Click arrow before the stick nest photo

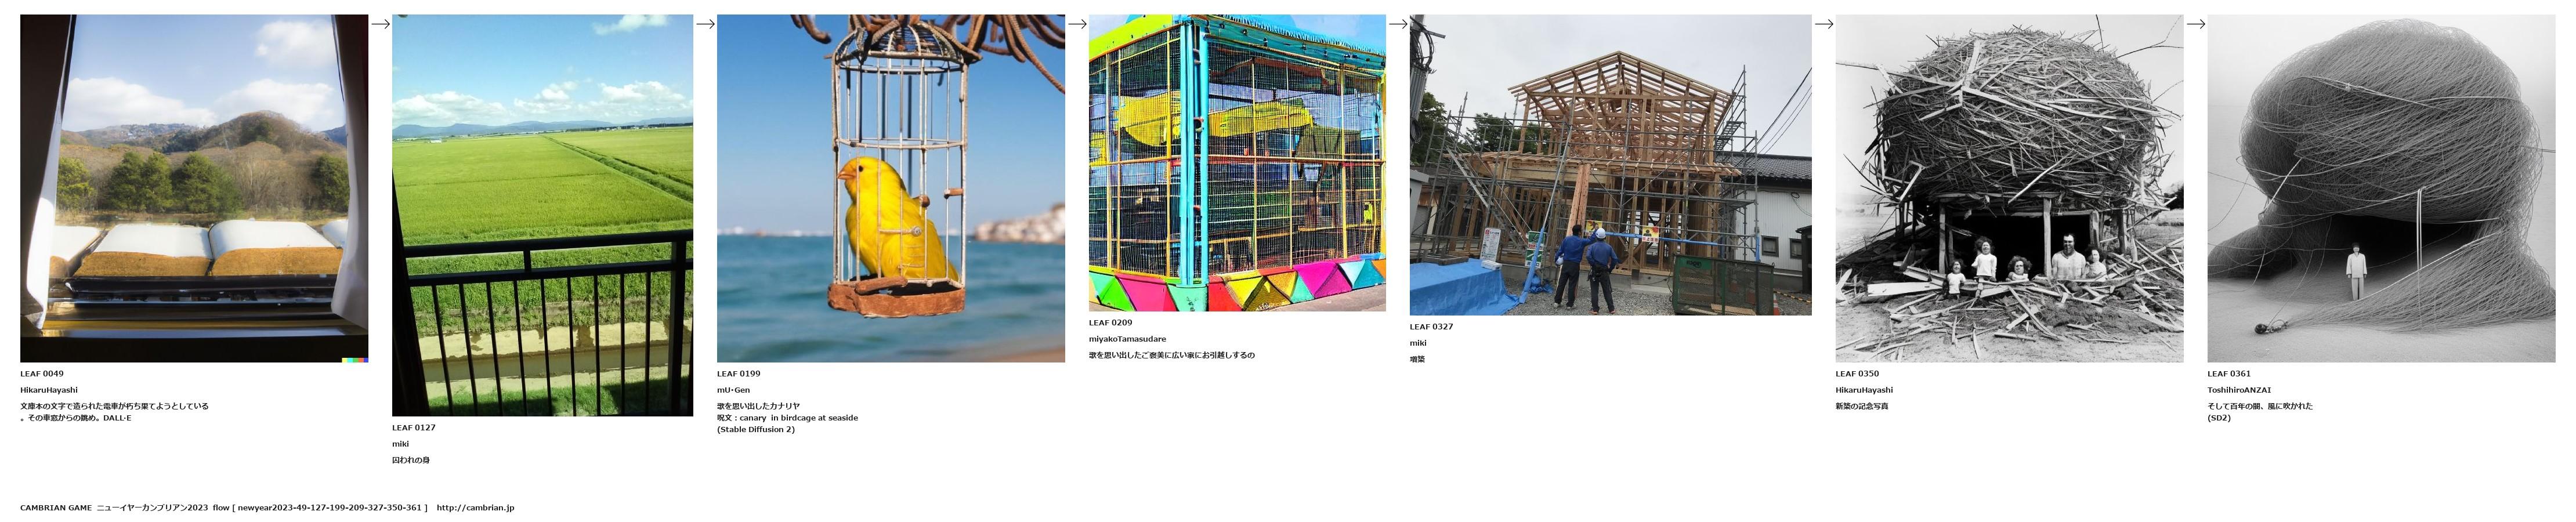[x=1824, y=24]
